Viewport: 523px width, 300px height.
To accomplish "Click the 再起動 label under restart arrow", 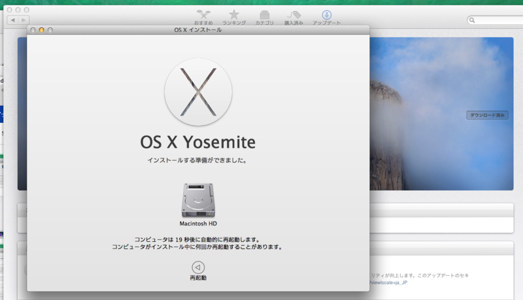I will pos(198,278).
